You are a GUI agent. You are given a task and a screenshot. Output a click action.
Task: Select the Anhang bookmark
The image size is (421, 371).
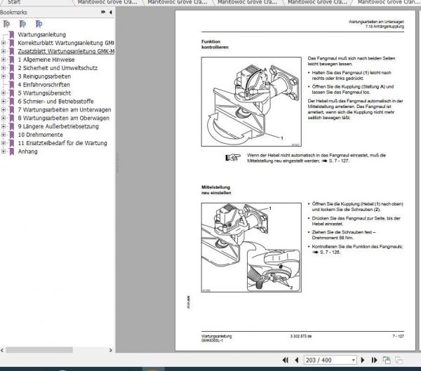27,151
